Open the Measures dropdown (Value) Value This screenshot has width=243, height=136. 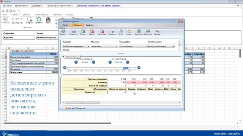pyautogui.click(x=104, y=46)
